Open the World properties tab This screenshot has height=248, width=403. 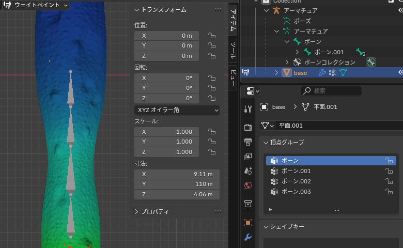click(x=248, y=185)
